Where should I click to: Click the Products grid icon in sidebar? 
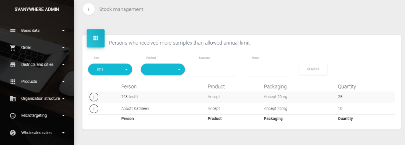click(13, 82)
